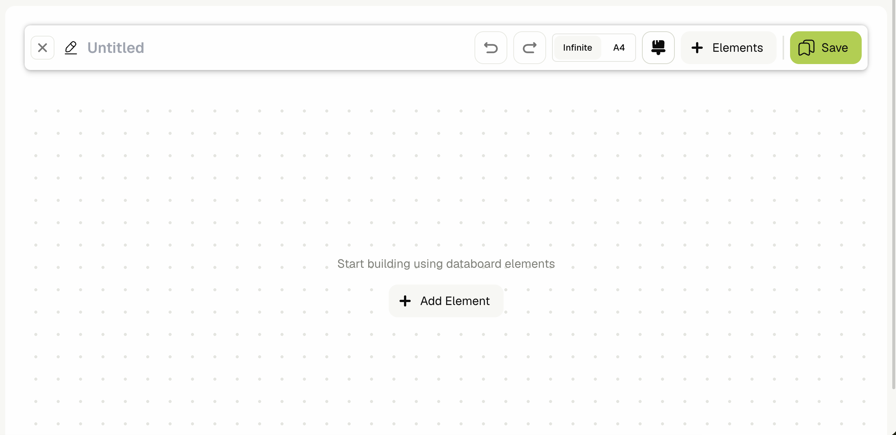Viewport: 896px width, 435px height.
Task: Click the 'Start building using databoard elements' text
Action: [x=446, y=264]
